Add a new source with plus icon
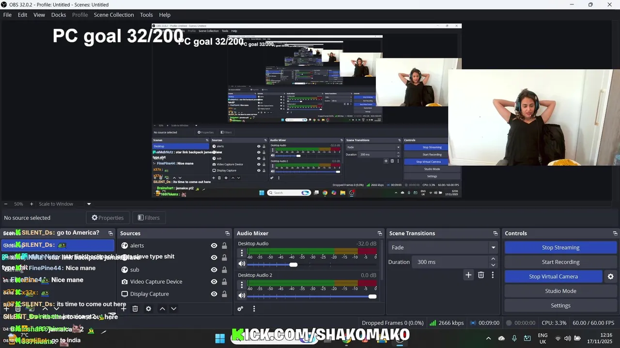The image size is (620, 348). [124, 309]
